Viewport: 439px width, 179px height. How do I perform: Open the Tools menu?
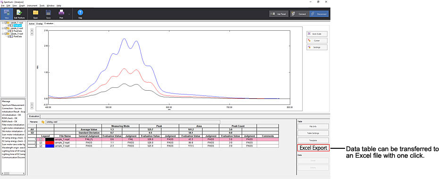(x=42, y=6)
